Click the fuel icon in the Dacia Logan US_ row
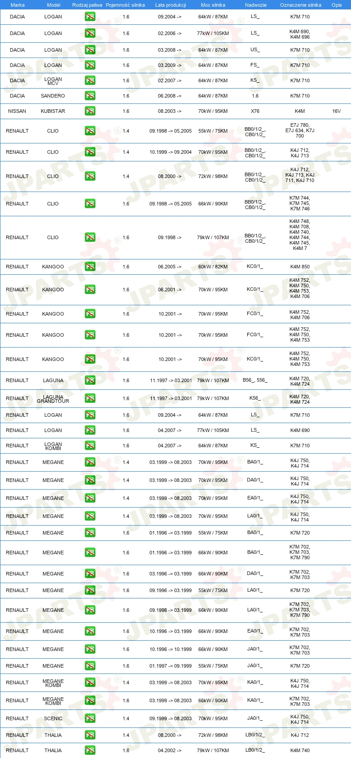Image resolution: width=351 pixels, height=758 pixels. click(90, 50)
